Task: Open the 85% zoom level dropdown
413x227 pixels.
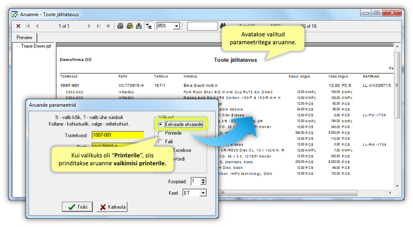Action: tap(177, 26)
